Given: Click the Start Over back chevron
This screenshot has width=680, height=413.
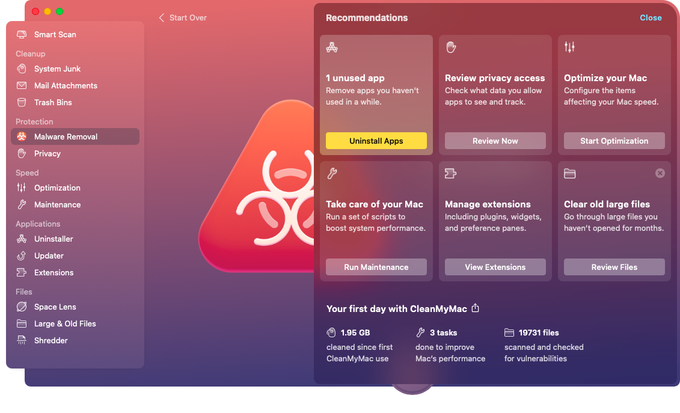Looking at the screenshot, I should (161, 18).
